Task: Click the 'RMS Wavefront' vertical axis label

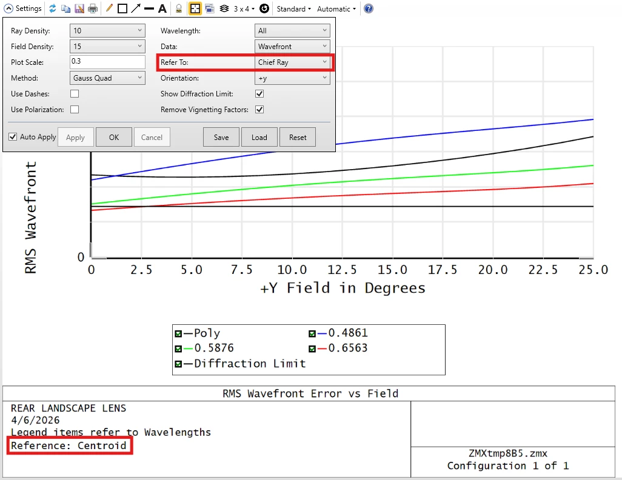Action: (x=30, y=218)
